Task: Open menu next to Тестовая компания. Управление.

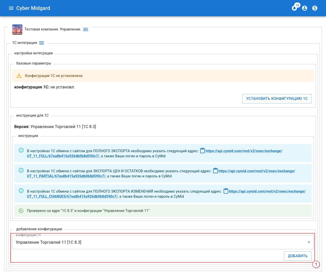Action: click(86, 29)
